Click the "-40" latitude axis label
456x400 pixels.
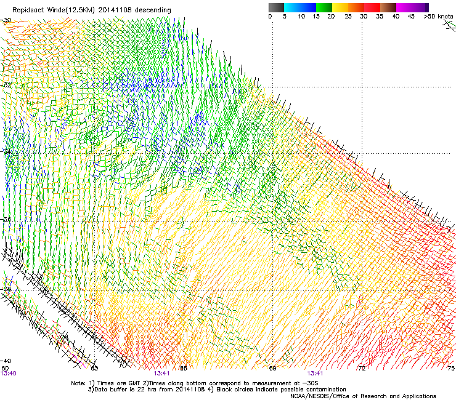point(6,361)
